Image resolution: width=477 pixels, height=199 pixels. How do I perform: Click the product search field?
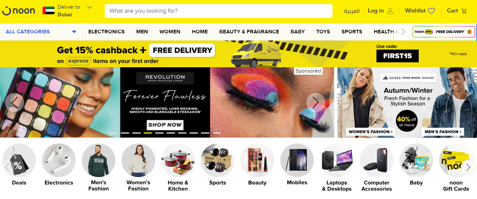pyautogui.click(x=219, y=11)
